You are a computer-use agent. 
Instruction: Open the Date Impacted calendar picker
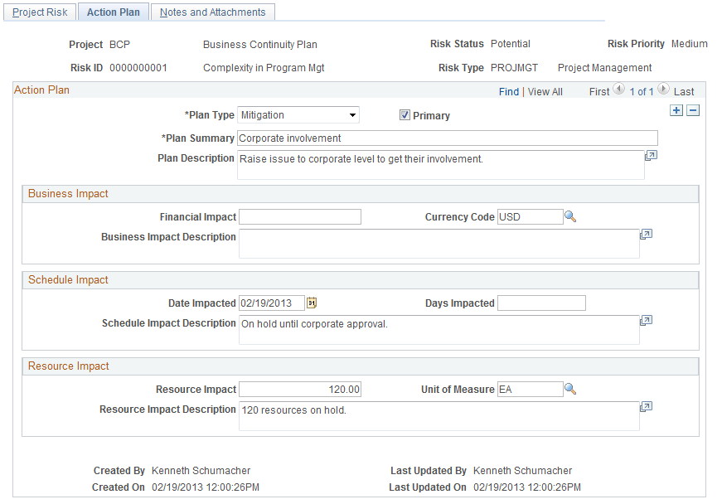[x=312, y=303]
